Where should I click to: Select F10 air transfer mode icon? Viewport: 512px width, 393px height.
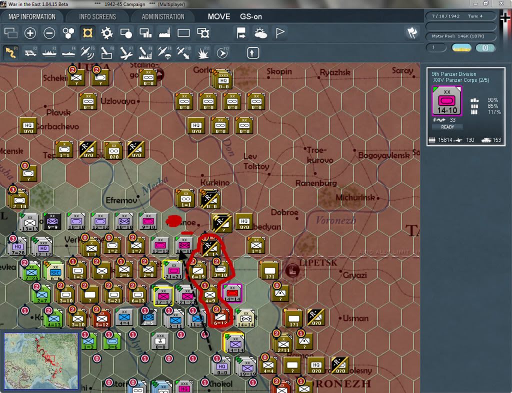183,53
